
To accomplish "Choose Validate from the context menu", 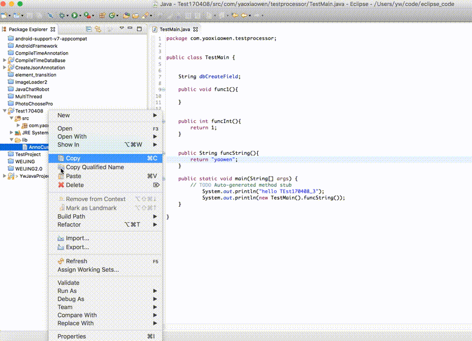I will tap(106, 283).
